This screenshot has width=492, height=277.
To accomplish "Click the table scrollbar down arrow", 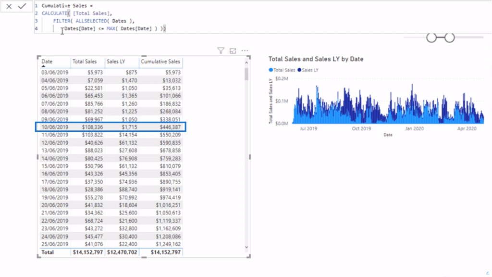I will point(246,247).
